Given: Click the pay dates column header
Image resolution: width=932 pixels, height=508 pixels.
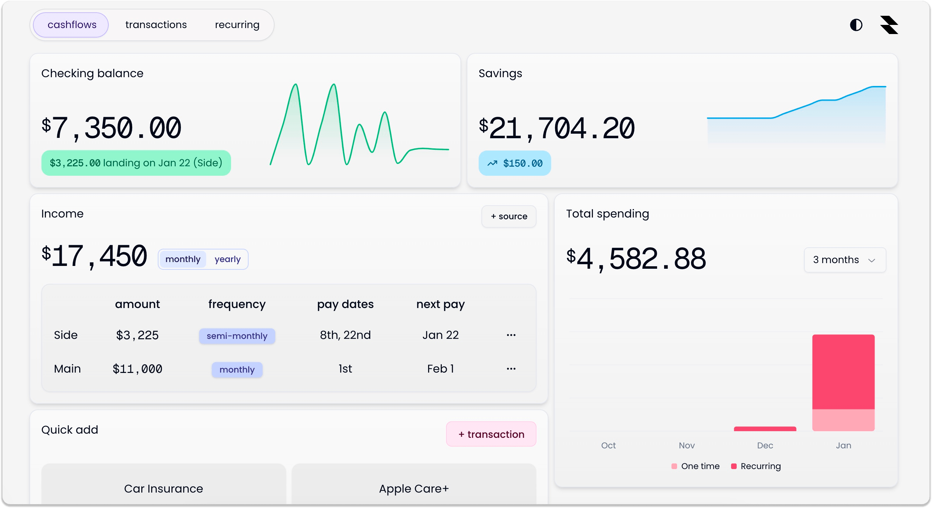Looking at the screenshot, I should click(x=345, y=304).
